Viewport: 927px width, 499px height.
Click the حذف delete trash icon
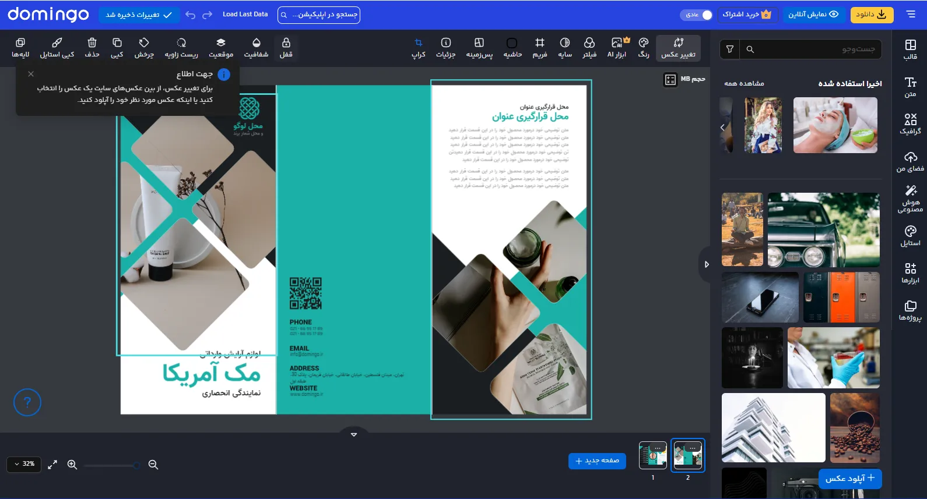tap(92, 48)
